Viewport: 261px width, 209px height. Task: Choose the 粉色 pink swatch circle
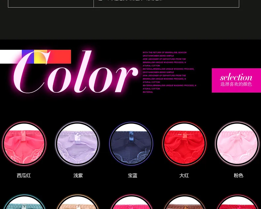238,143
